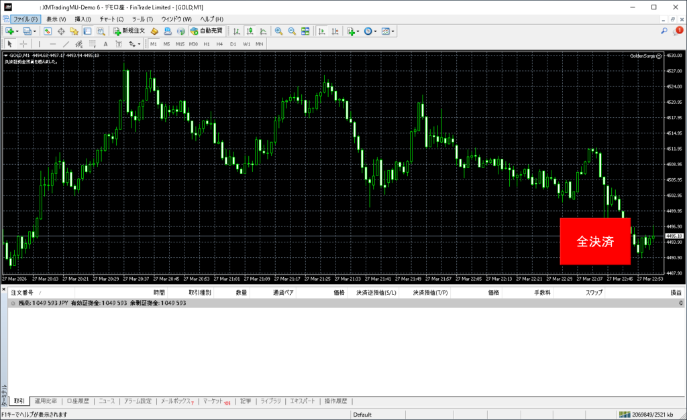Select the text label tool (A)
This screenshot has width=687, height=420.
pyautogui.click(x=105, y=44)
